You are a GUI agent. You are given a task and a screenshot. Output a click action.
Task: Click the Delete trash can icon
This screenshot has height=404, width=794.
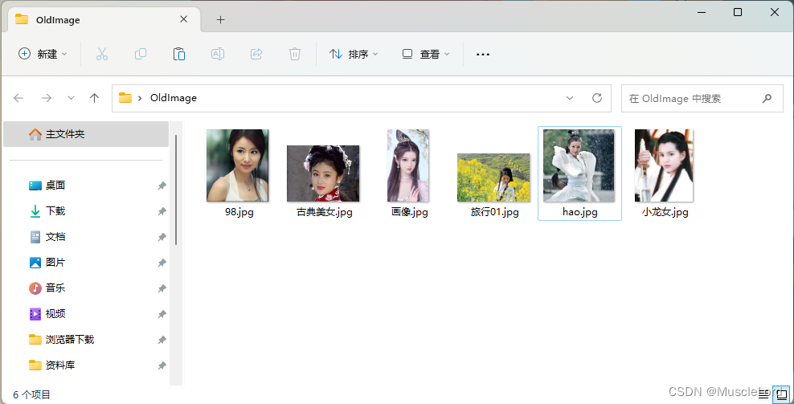[x=295, y=54]
